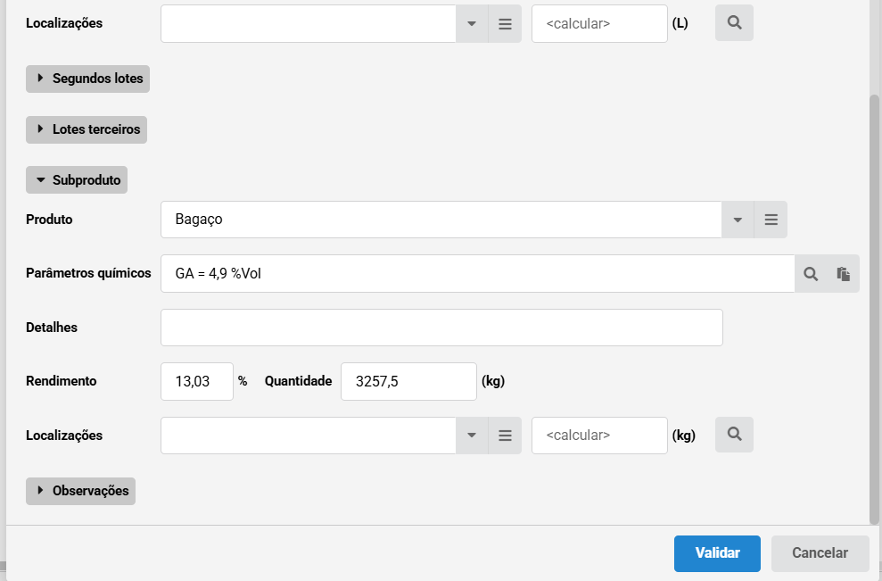Open list menu icon next to bottom Localizações

point(505,436)
